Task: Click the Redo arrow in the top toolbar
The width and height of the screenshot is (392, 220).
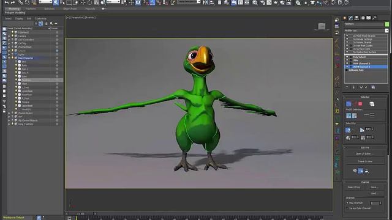Action: (13, 2)
